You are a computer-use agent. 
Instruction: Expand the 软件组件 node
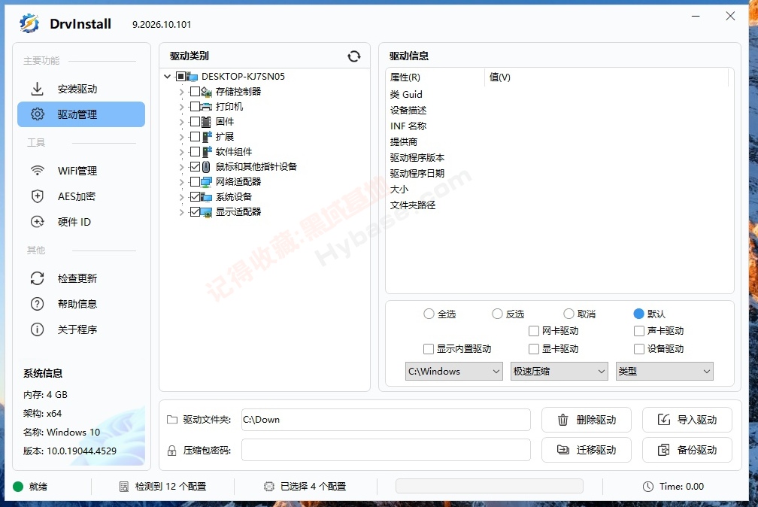182,152
